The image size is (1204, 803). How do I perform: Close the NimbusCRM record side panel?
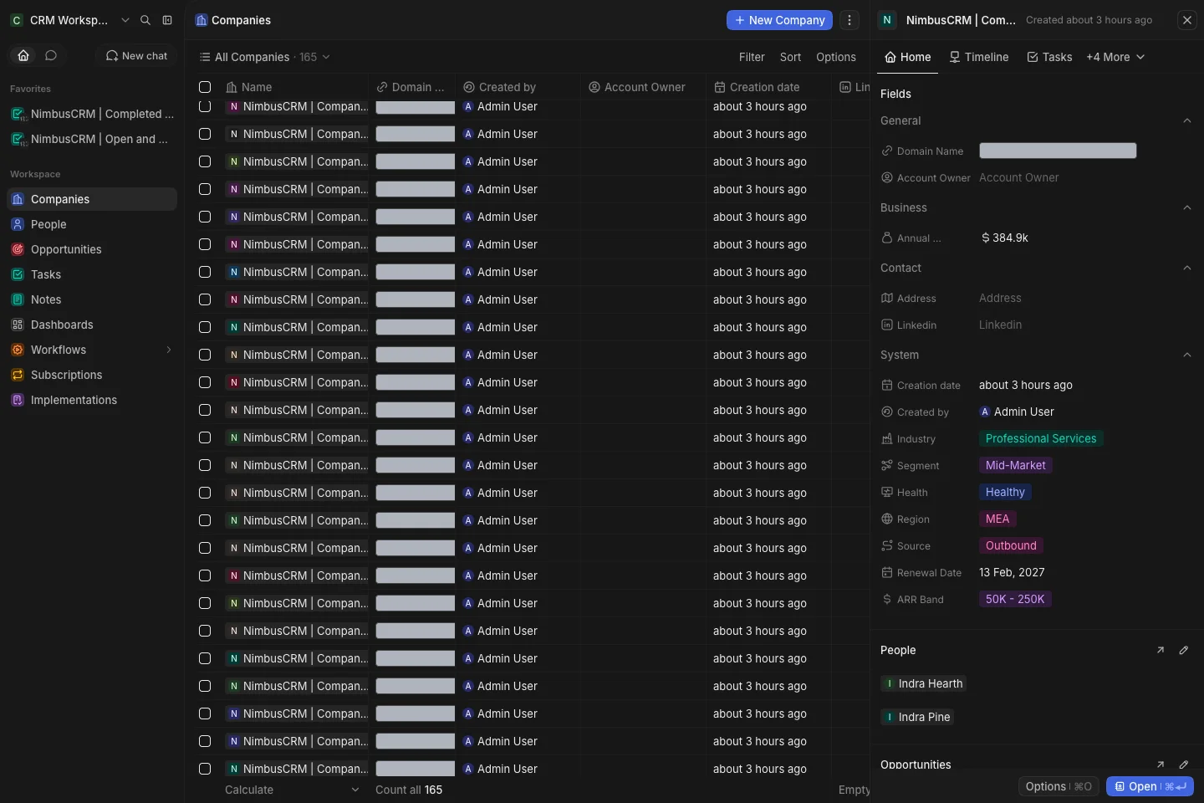coord(1187,20)
